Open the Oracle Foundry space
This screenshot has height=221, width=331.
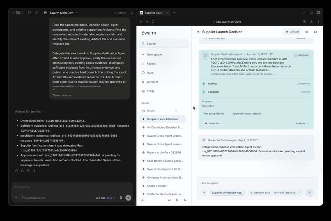tap(163, 186)
